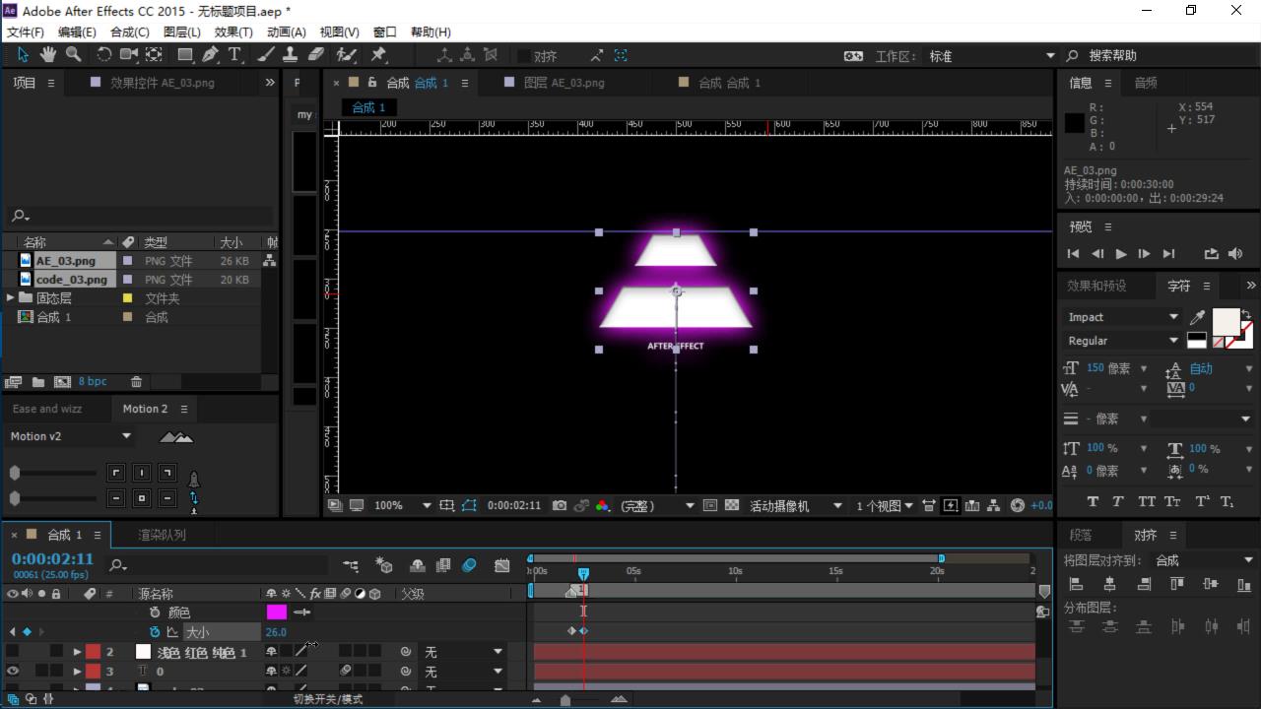The height and width of the screenshot is (709, 1261).
Task: Click the 8 bpc color depth button
Action: [93, 381]
